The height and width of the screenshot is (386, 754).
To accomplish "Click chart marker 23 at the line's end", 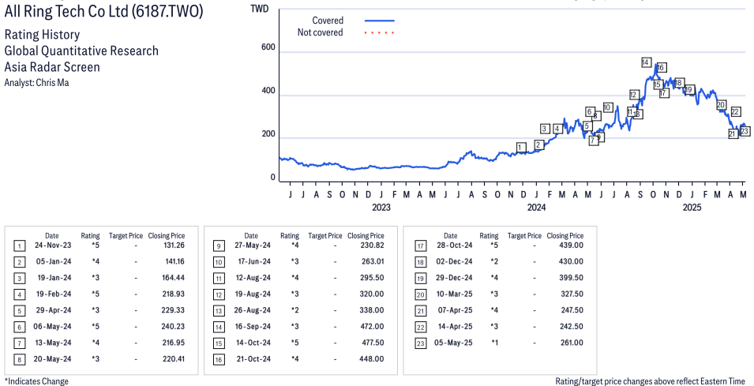I will coord(745,131).
